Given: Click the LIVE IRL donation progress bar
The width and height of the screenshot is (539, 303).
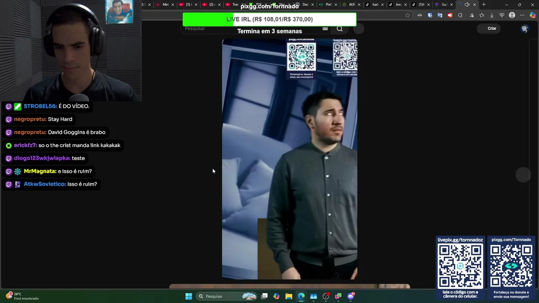Looking at the screenshot, I should [269, 19].
